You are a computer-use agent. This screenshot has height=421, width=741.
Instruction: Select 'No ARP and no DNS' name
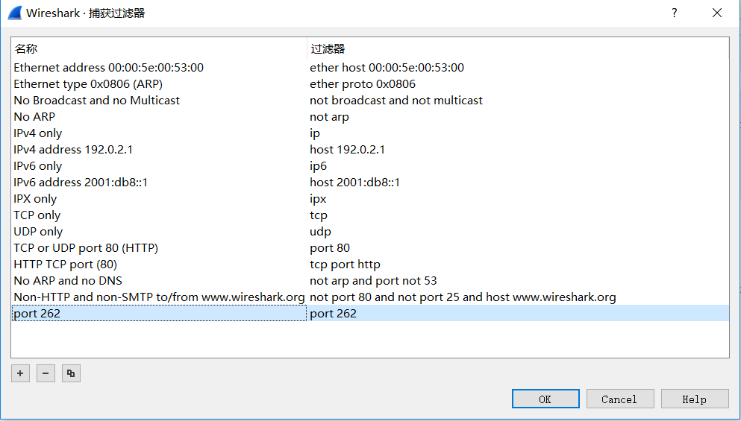68,281
